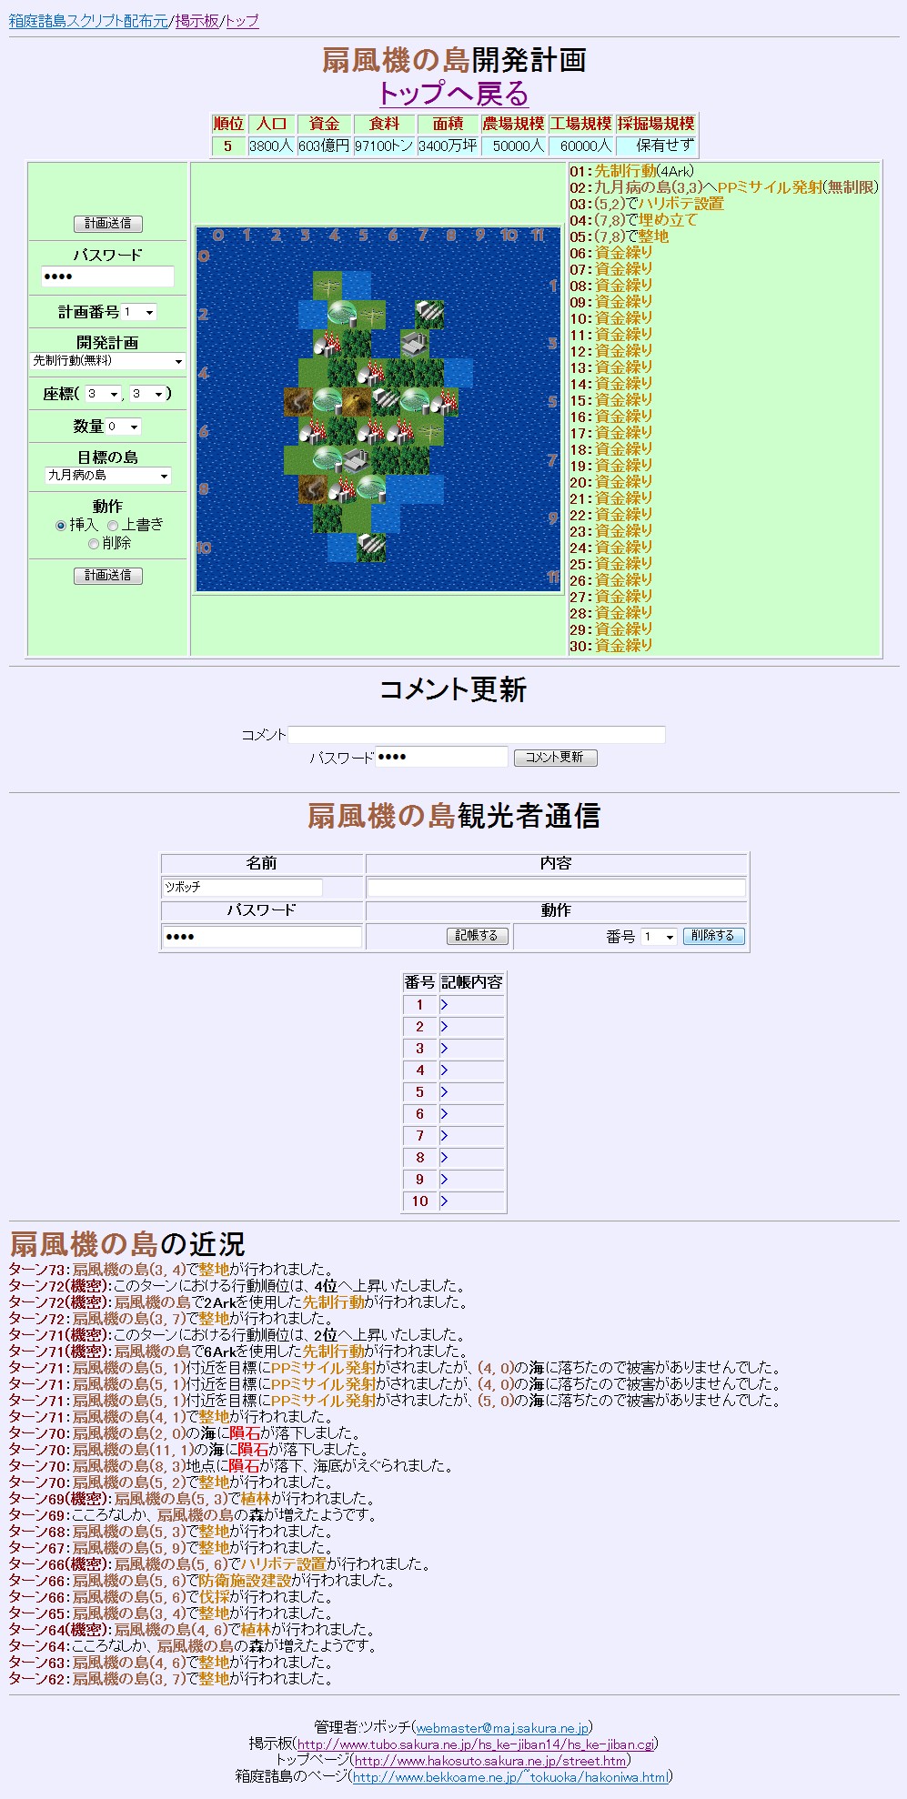
Task: Click the missile base tile in map row 2
Action: coord(430,315)
